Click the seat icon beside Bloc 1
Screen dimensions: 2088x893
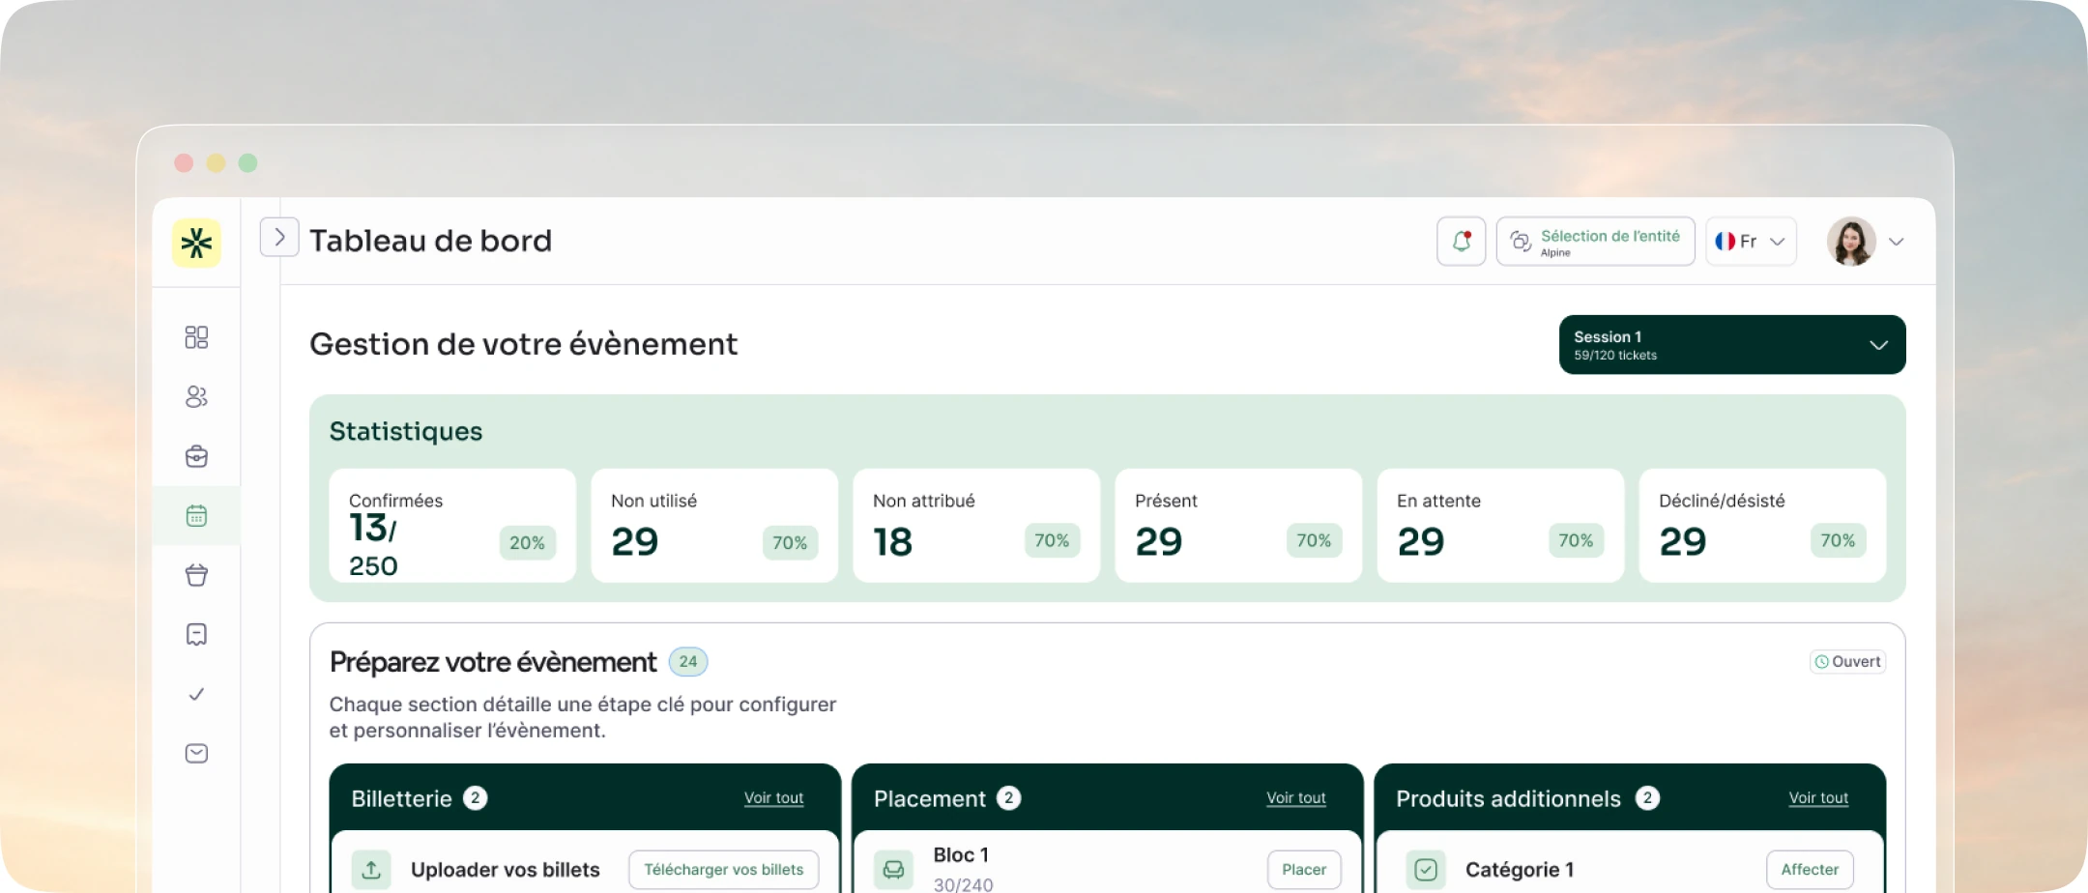click(894, 870)
